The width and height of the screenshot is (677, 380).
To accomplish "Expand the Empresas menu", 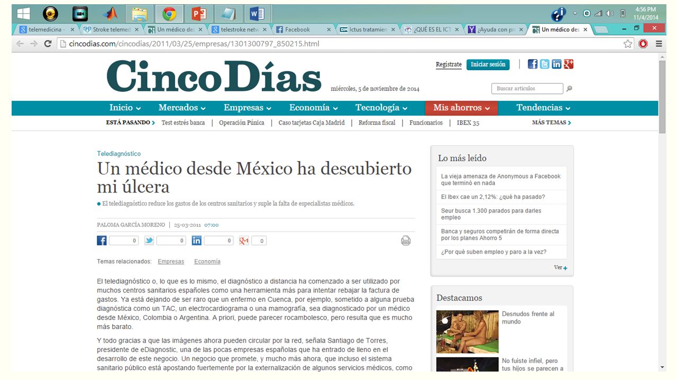I will click(248, 108).
